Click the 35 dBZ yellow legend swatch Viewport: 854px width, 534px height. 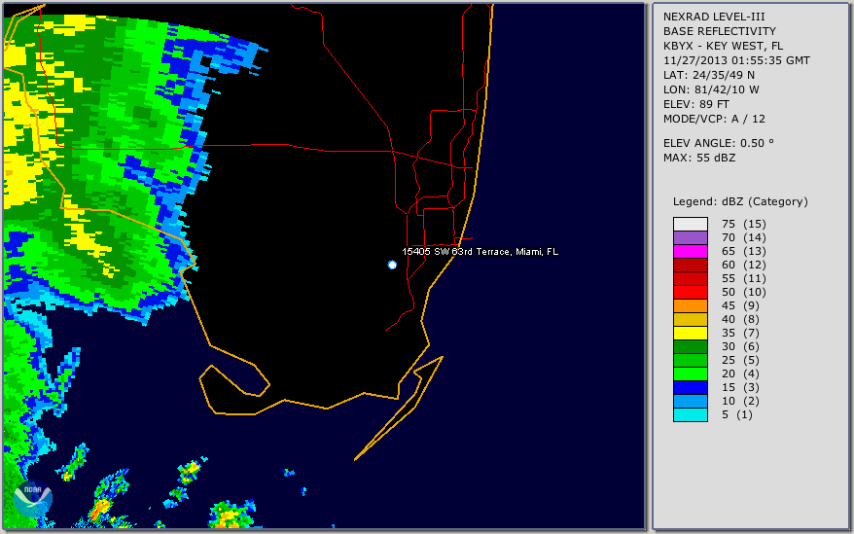click(x=690, y=333)
